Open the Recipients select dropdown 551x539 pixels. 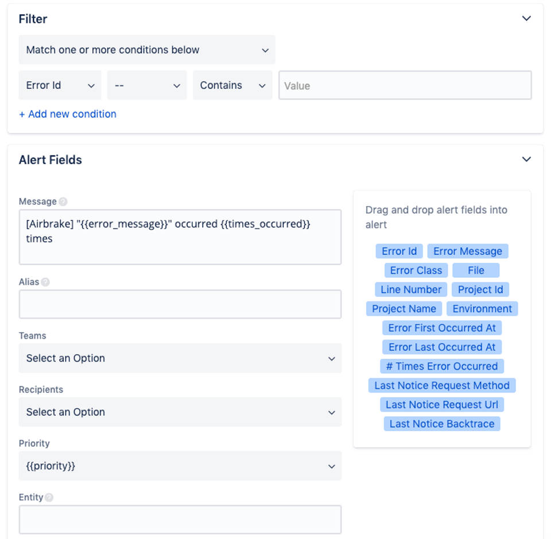click(x=180, y=412)
